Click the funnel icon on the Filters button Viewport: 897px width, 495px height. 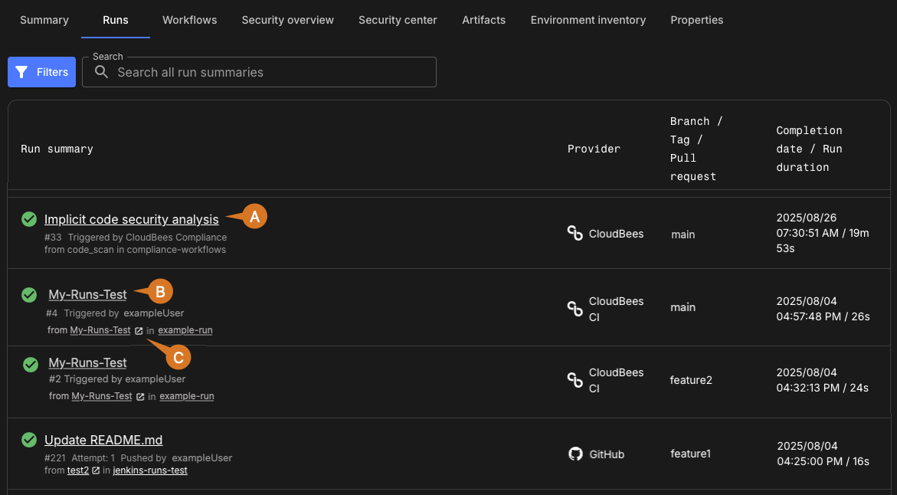click(22, 72)
